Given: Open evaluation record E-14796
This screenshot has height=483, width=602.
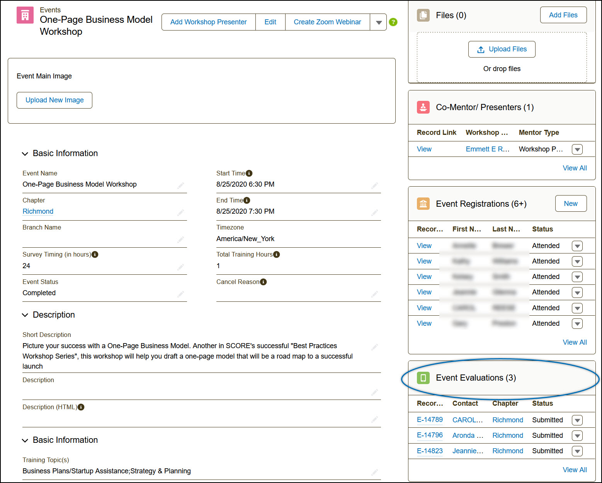Looking at the screenshot, I should click(430, 435).
